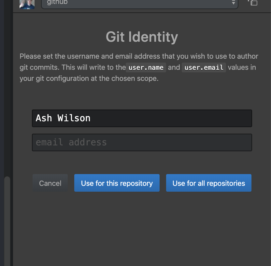Image resolution: width=271 pixels, height=266 pixels.
Task: Click Use for this repository
Action: click(x=117, y=183)
